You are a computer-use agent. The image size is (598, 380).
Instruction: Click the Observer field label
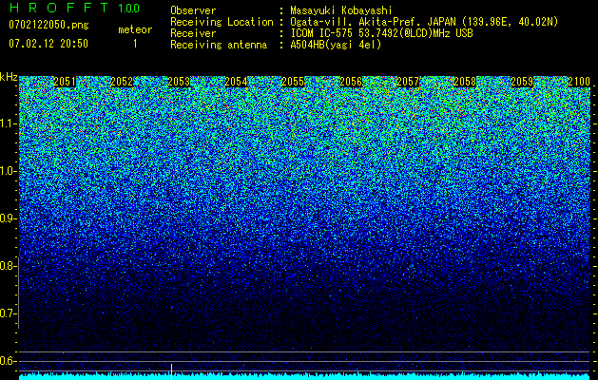pyautogui.click(x=193, y=11)
